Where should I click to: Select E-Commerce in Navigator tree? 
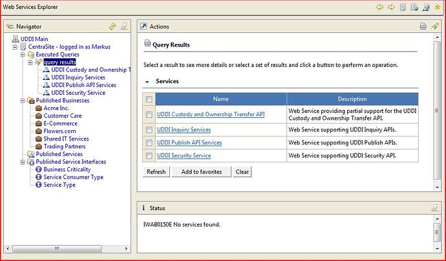(61, 123)
